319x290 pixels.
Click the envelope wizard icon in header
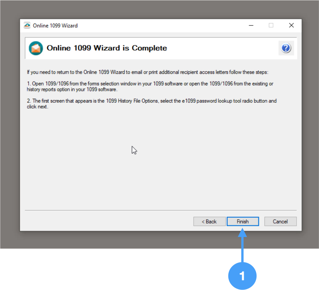tap(36, 48)
